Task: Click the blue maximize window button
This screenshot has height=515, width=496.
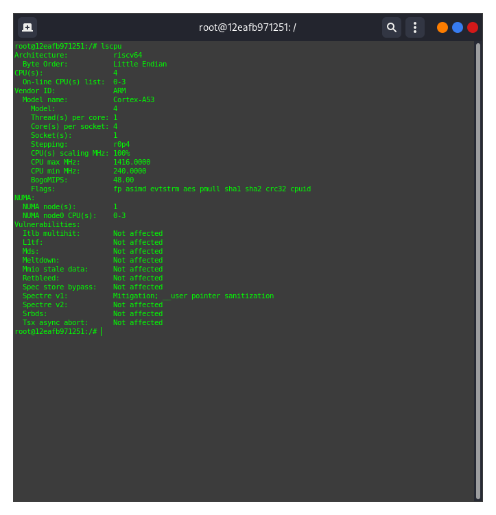Action: pyautogui.click(x=458, y=27)
